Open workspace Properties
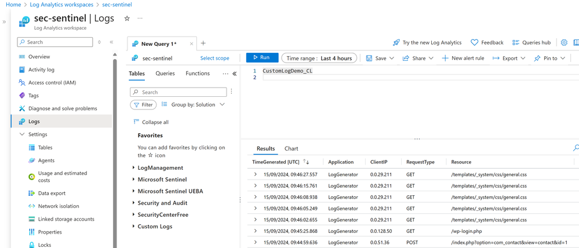 [x=50, y=232]
